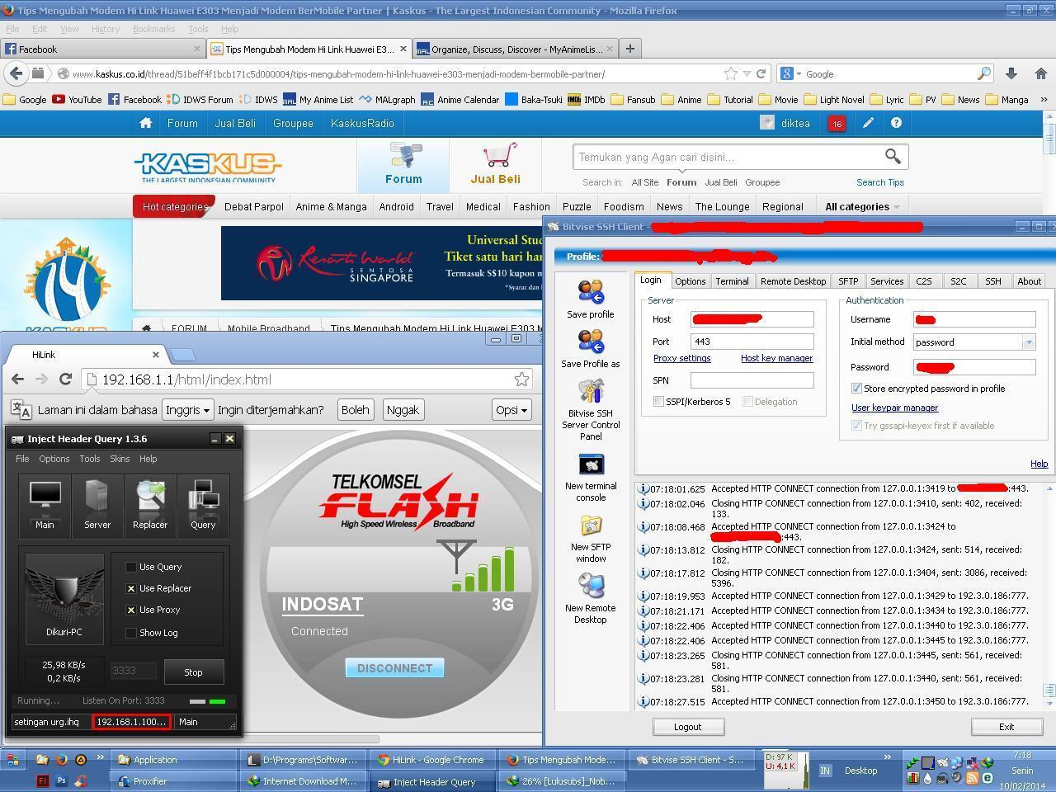
Task: Click the pencil edit icon in Kaskus navbar
Action: [868, 123]
